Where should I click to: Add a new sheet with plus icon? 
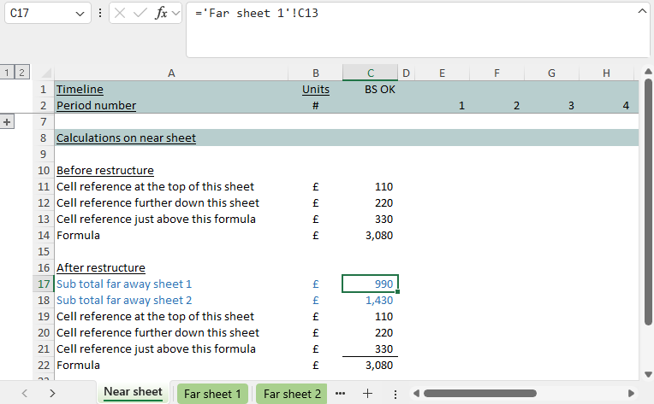pos(367,394)
